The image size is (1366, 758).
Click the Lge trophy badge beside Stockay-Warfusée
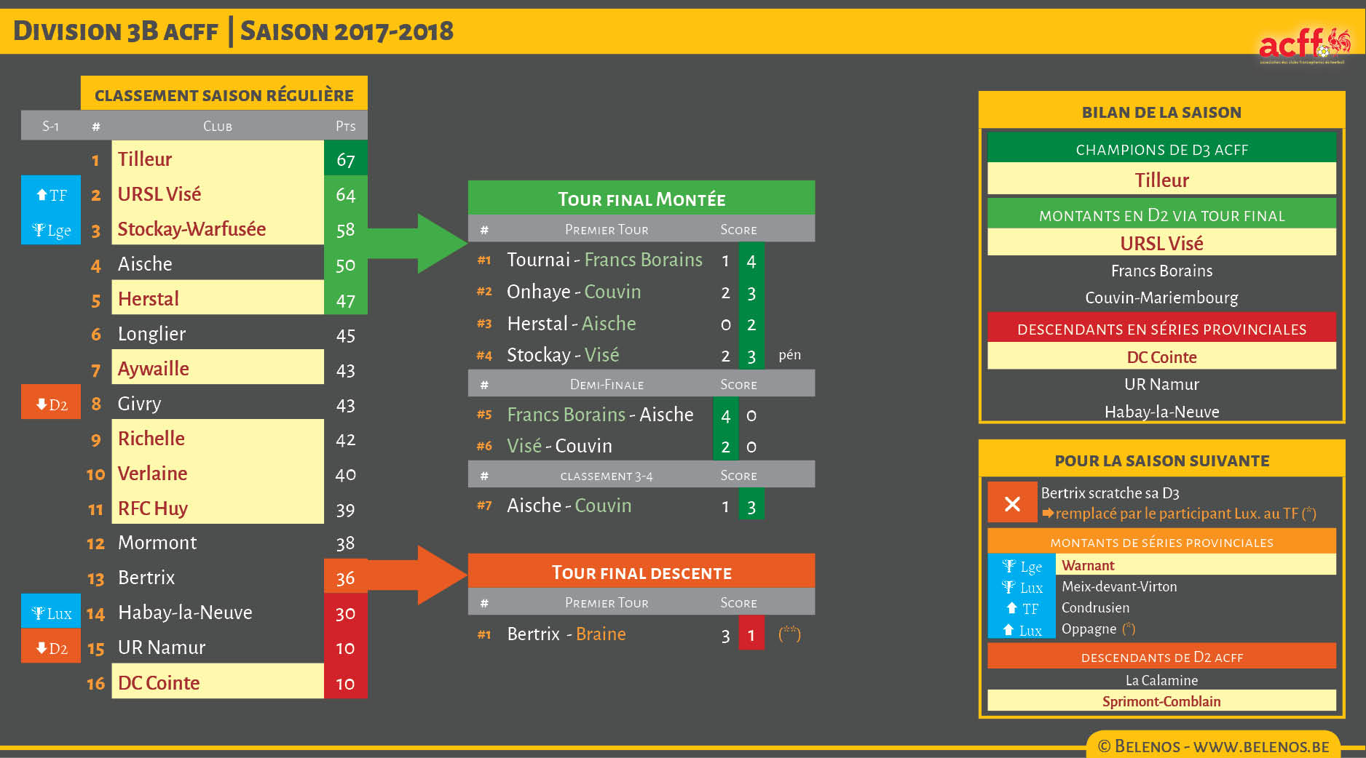click(x=51, y=231)
